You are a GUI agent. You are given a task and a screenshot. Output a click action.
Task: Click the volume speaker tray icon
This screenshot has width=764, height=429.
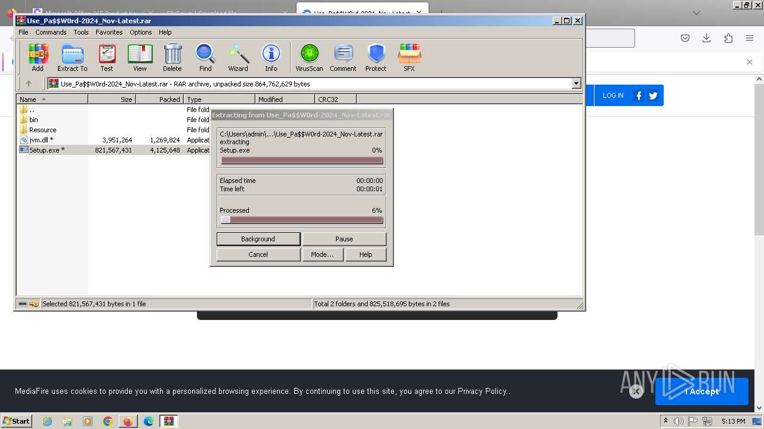point(679,421)
